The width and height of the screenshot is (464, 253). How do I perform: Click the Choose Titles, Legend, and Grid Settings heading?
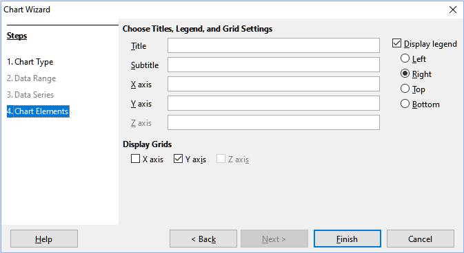[x=197, y=29]
